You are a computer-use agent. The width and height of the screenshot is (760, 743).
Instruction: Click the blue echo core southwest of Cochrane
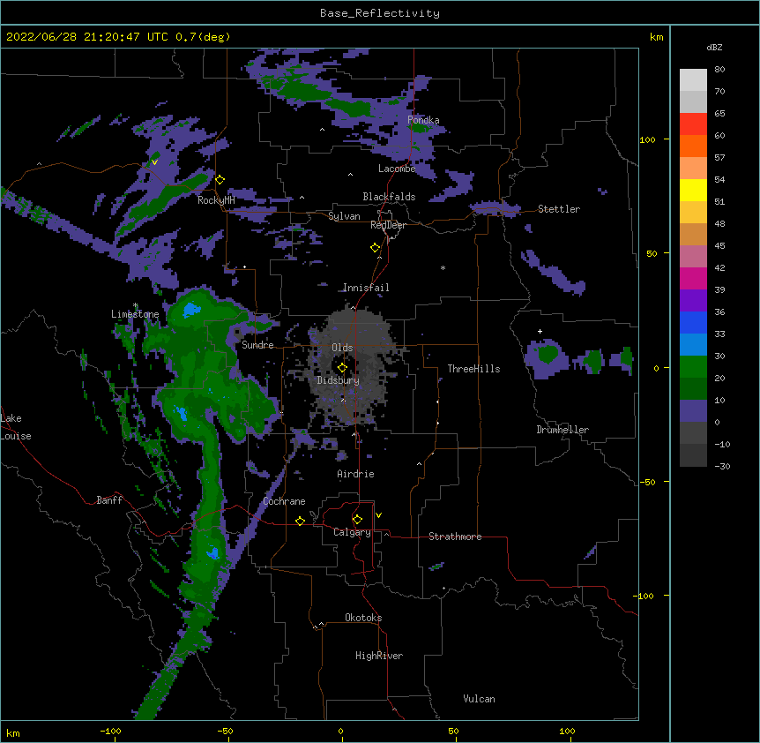point(213,553)
